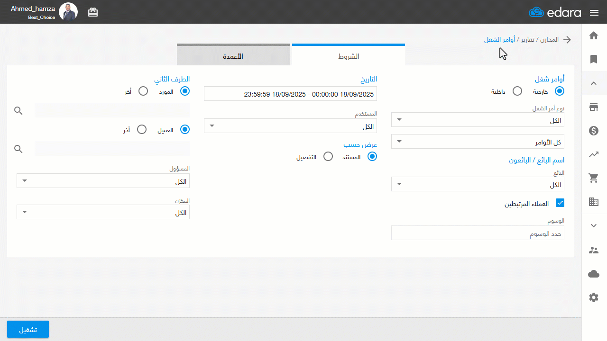
Task: Collapse sidebar with the up chevron
Action: click(594, 83)
